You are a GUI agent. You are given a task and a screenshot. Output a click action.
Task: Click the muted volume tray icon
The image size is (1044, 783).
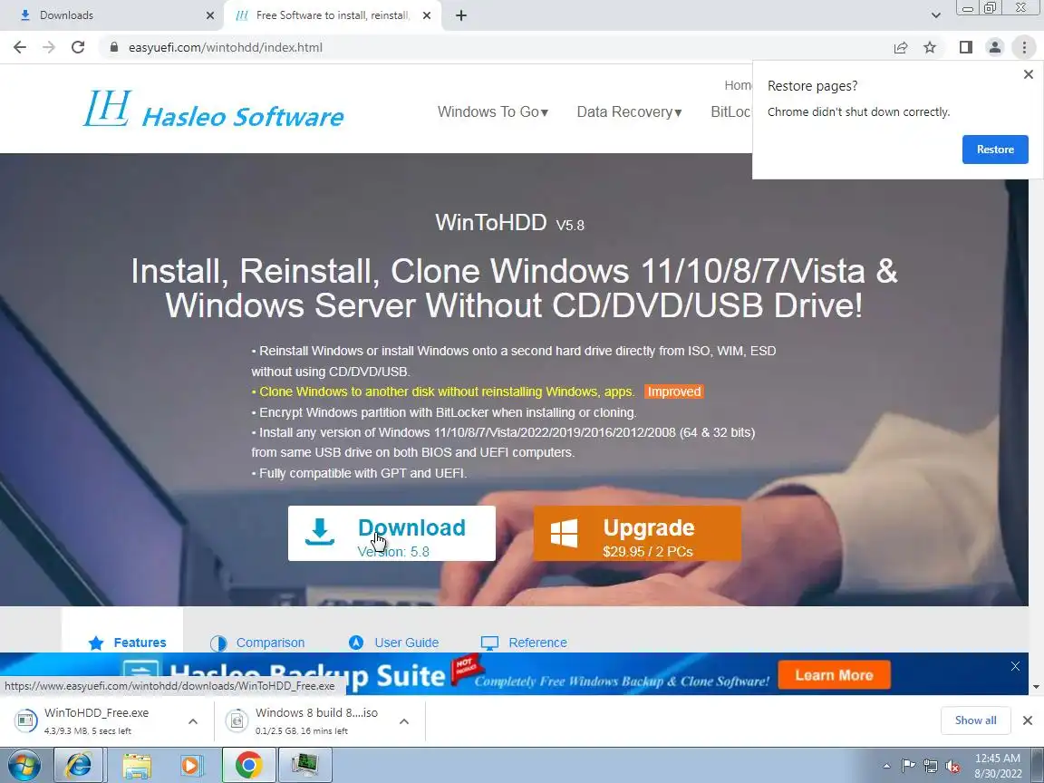click(x=952, y=767)
